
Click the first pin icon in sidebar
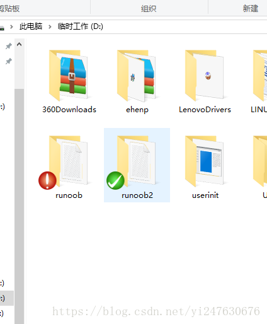(x=9, y=46)
